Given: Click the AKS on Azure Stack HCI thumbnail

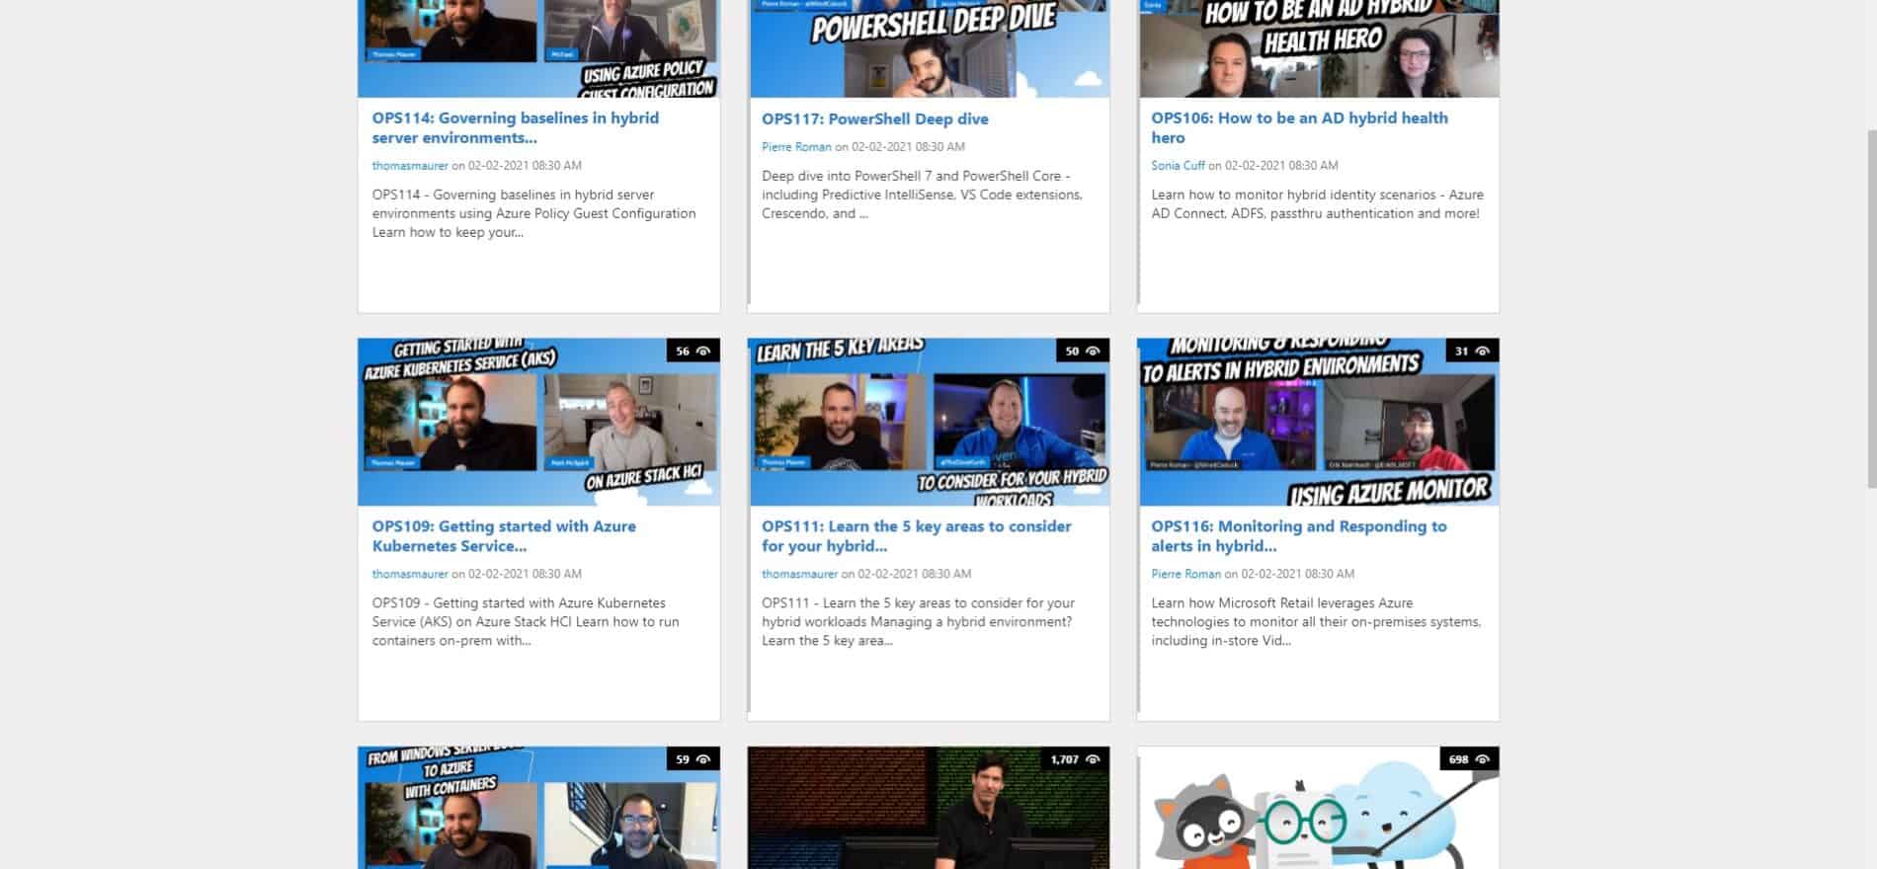Looking at the screenshot, I should (538, 423).
